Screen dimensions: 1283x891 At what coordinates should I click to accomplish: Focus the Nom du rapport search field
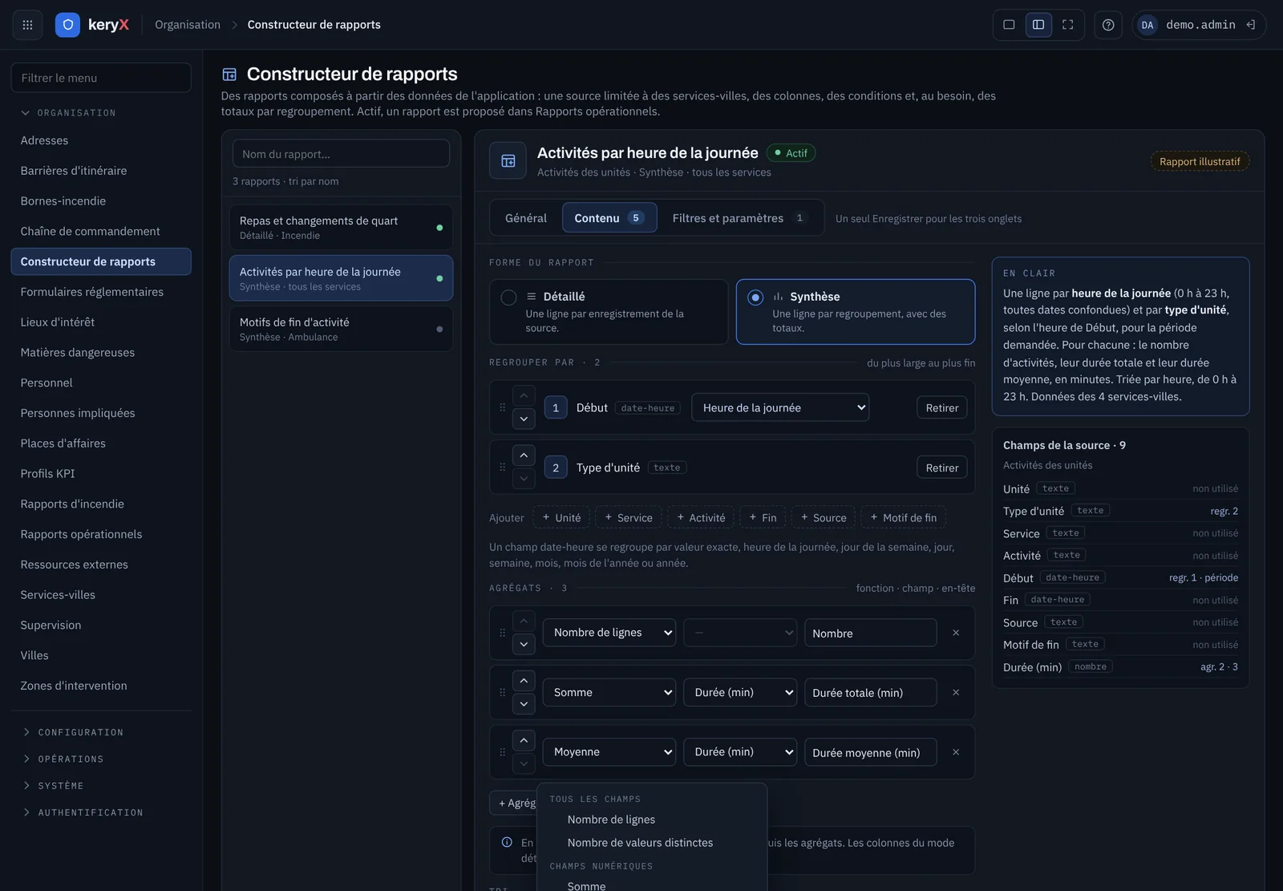[x=341, y=154]
